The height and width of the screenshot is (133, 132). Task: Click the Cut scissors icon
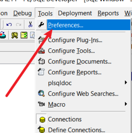(30, 24)
